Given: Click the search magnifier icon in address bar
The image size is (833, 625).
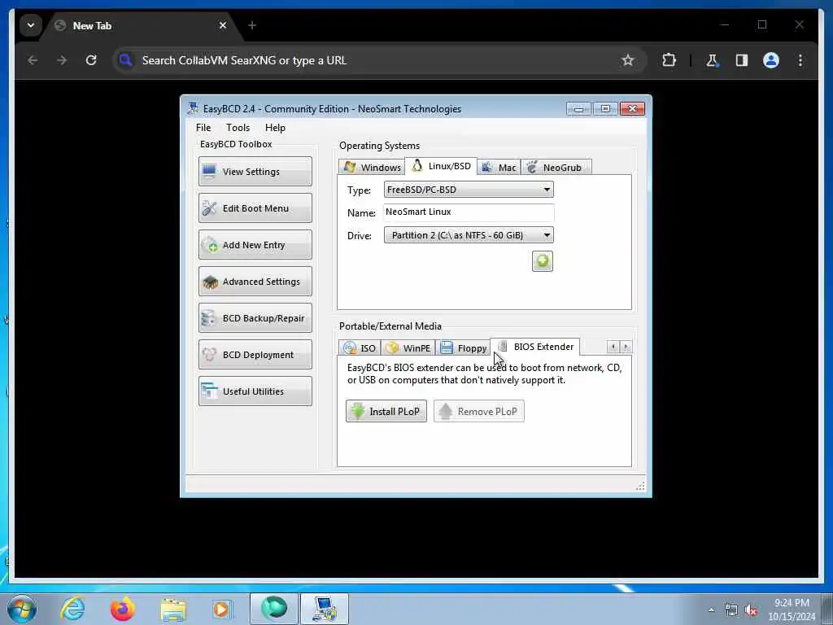Looking at the screenshot, I should coord(125,60).
